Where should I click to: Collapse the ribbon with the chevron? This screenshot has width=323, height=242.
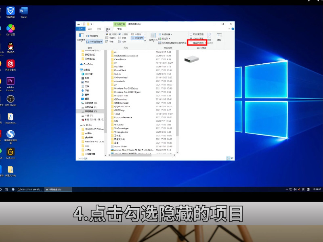click(229, 29)
